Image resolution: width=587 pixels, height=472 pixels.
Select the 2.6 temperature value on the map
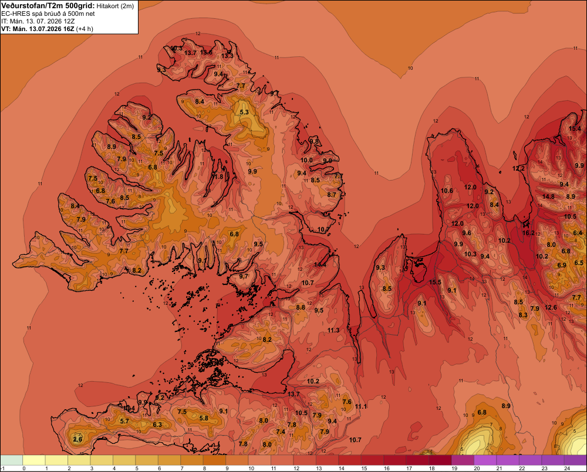click(x=77, y=440)
